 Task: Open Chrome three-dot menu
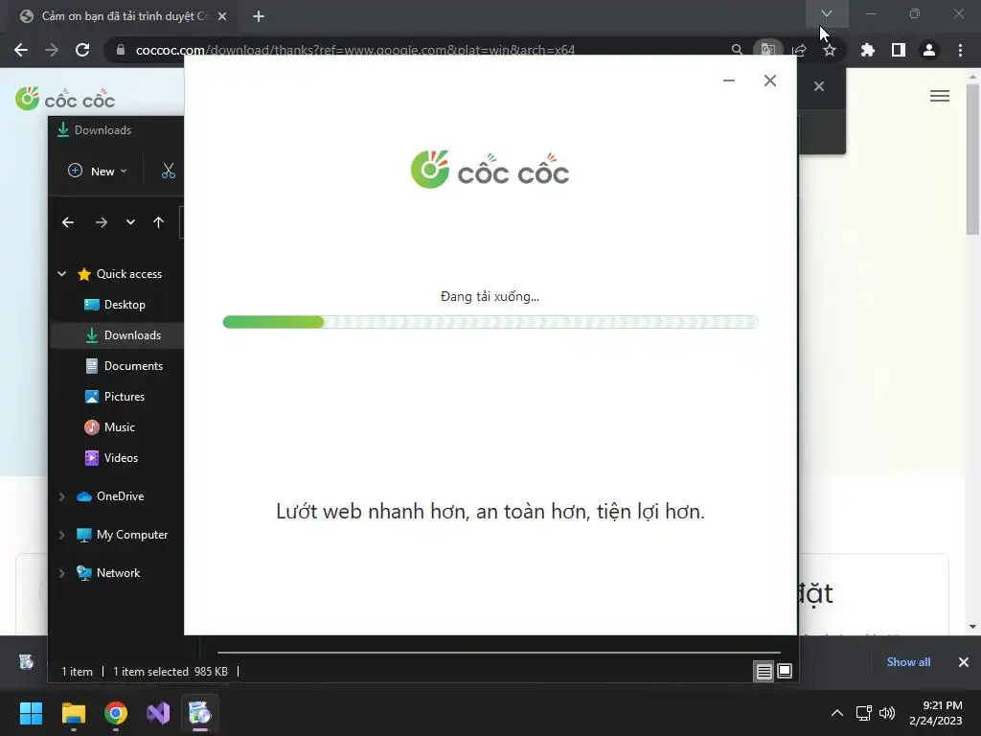[x=960, y=50]
